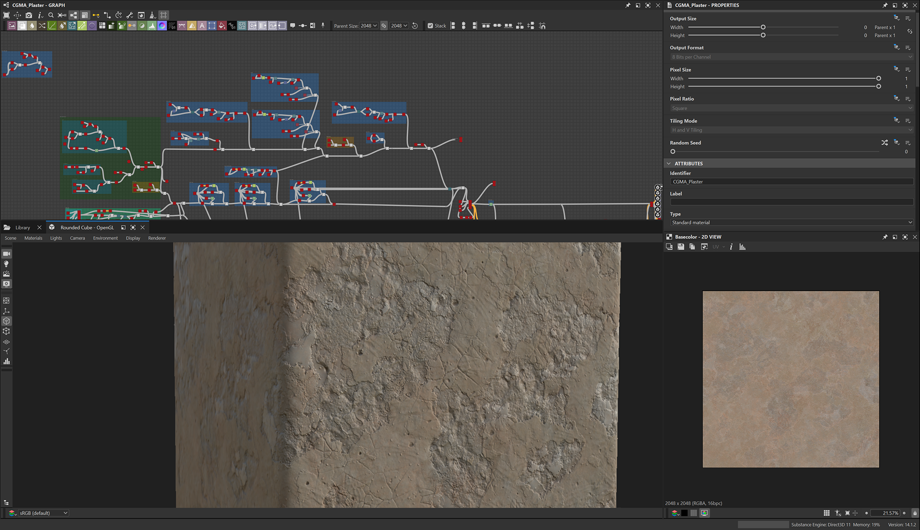Randomize the Random Seed value
The width and height of the screenshot is (920, 530).
[885, 143]
